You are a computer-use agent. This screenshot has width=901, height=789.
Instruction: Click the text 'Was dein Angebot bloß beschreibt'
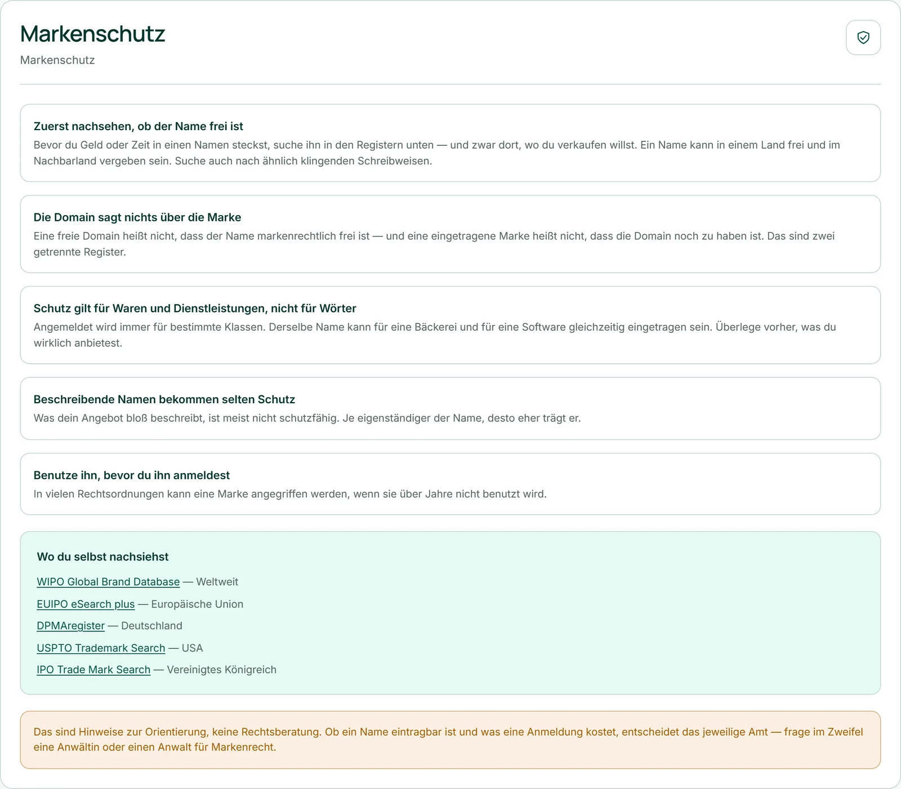307,418
